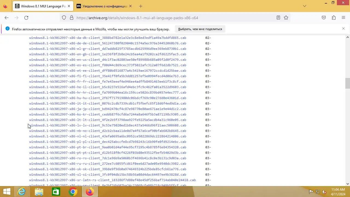This screenshot has width=350, height=197.
Task: Open the x86-pt-br-client cab link
Action: (108, 147)
